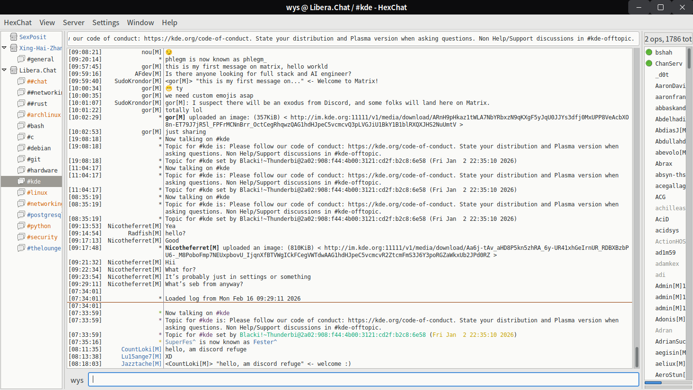Click the ##rust channel chat icon

tap(21, 103)
